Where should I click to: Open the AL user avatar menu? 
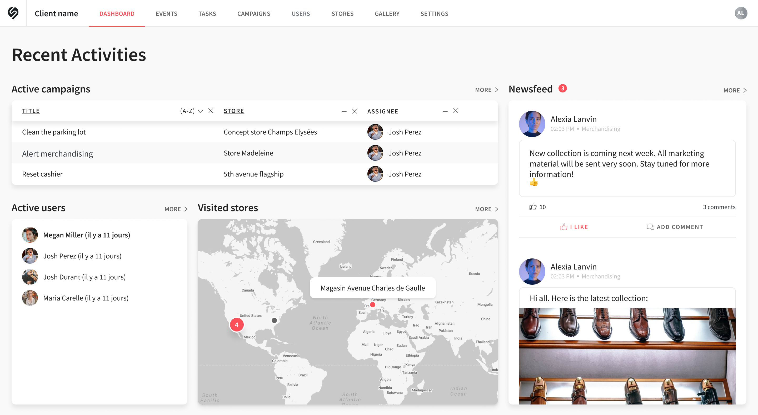[741, 13]
